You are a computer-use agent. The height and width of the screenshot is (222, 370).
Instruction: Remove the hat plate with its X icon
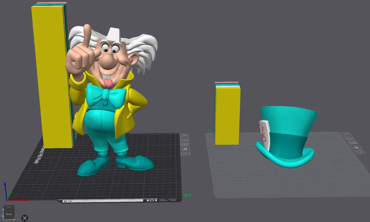point(346,134)
